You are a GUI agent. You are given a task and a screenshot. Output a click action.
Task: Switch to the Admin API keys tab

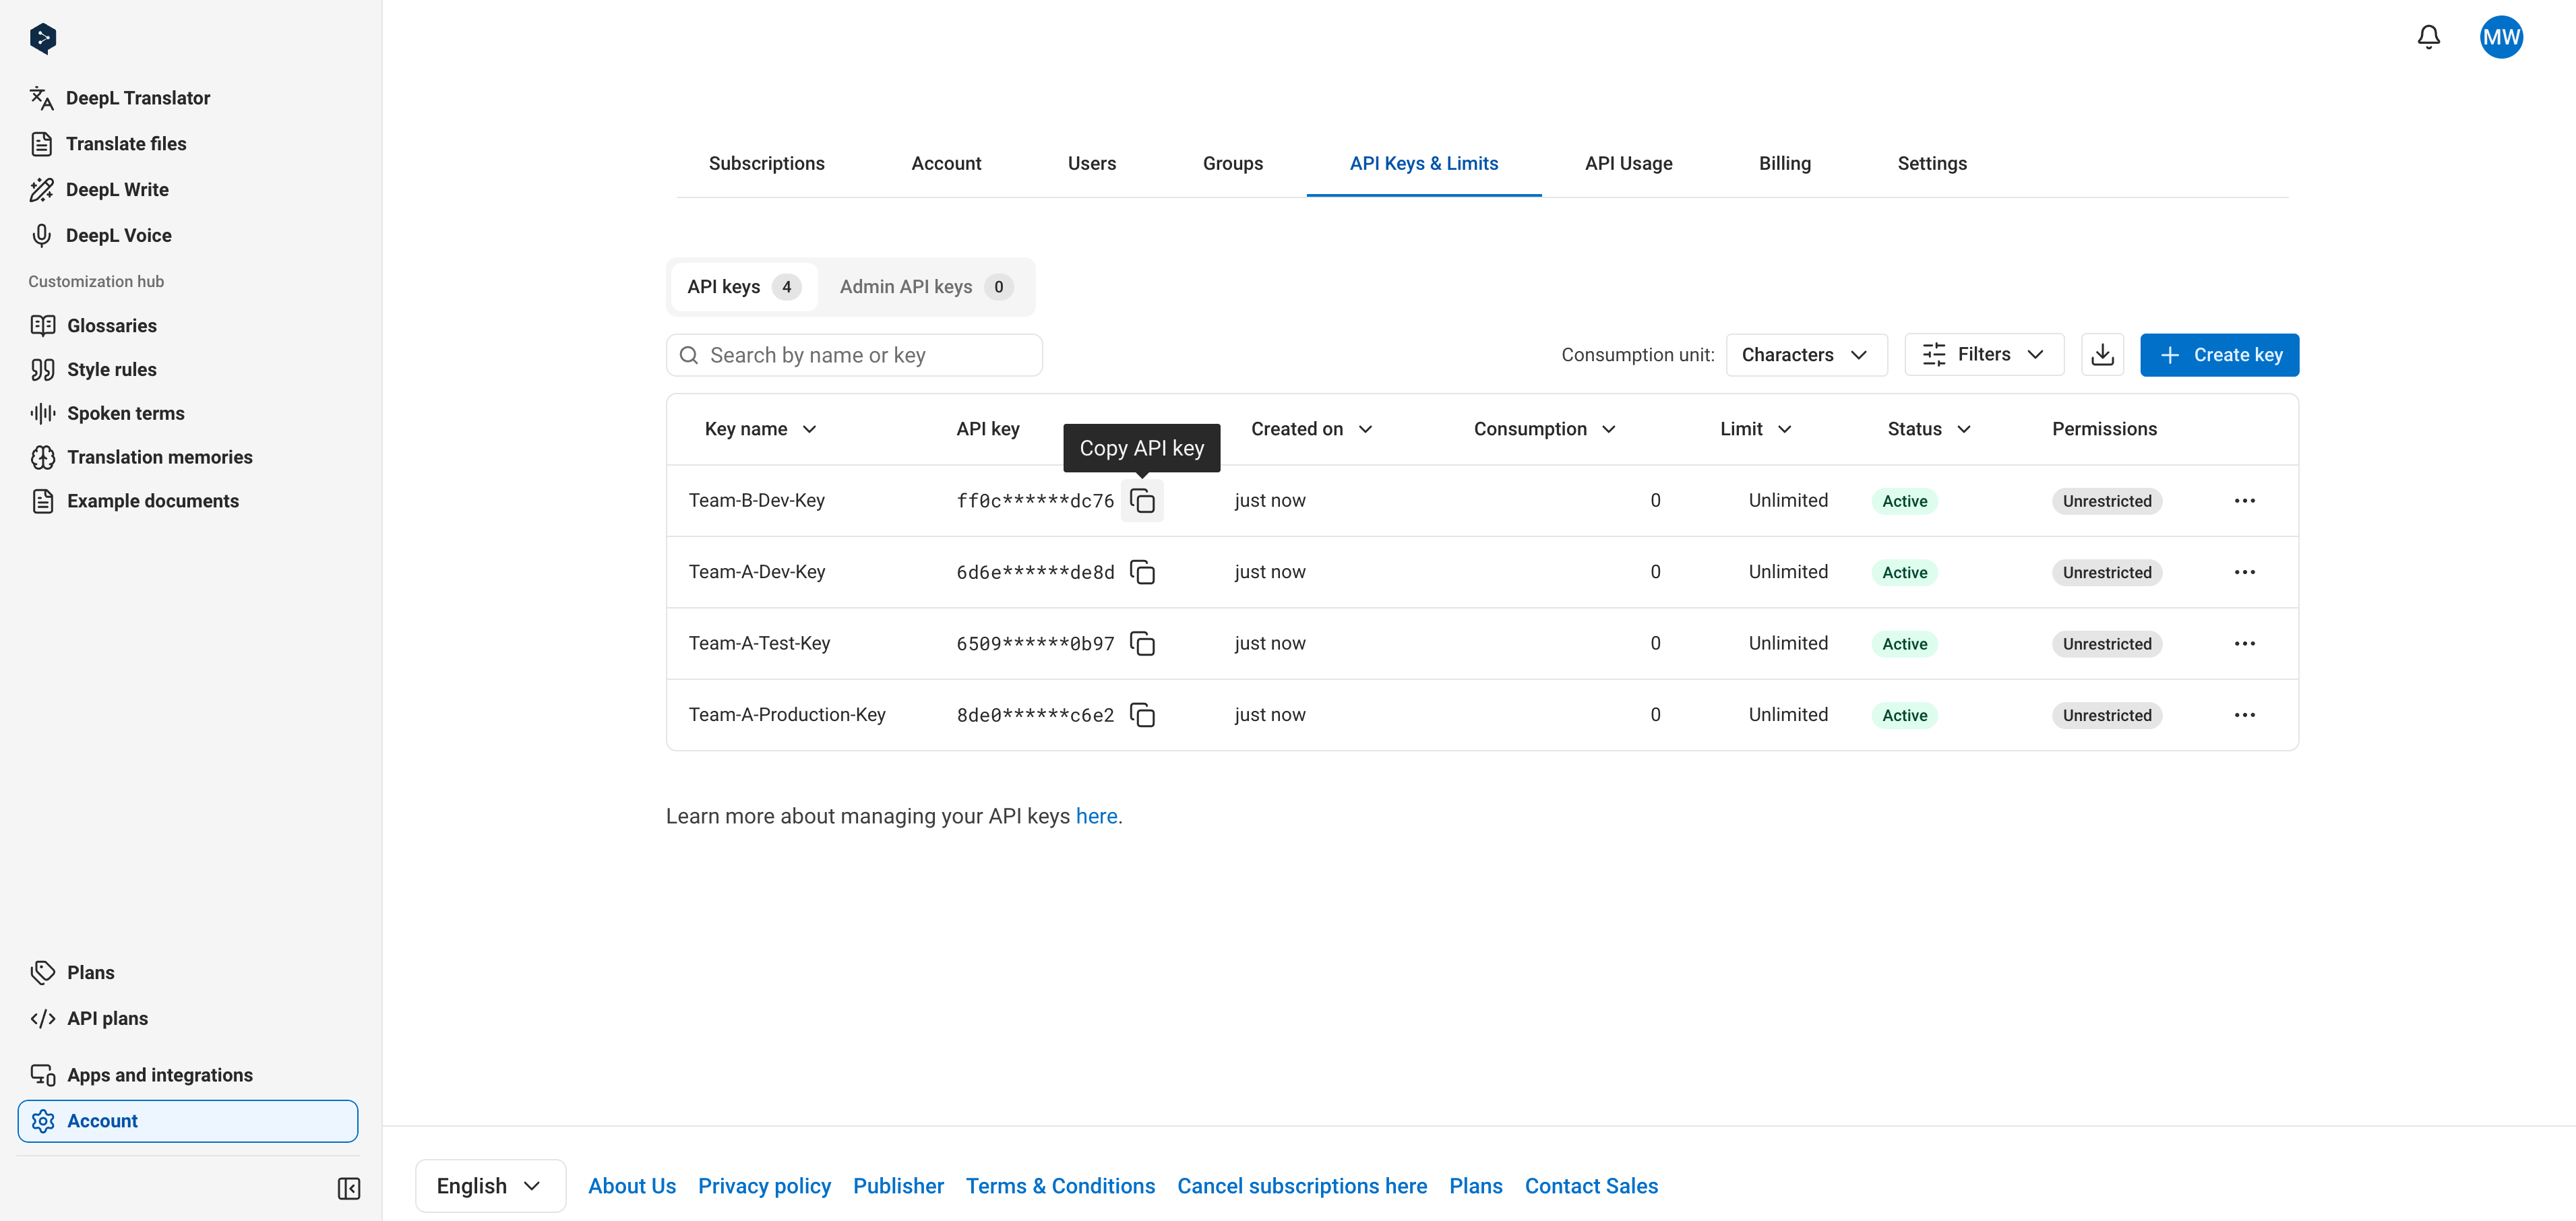pyautogui.click(x=926, y=287)
